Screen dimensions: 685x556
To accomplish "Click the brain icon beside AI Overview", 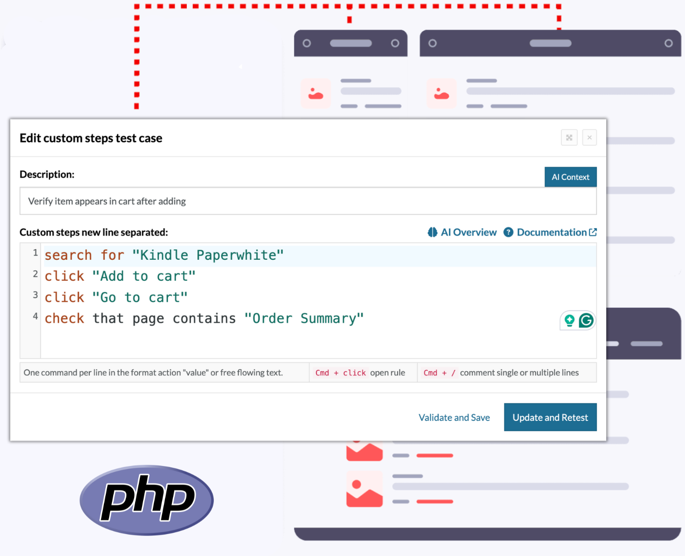I will tap(432, 232).
